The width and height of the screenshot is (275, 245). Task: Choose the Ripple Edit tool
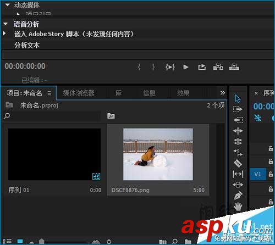pos(238,131)
